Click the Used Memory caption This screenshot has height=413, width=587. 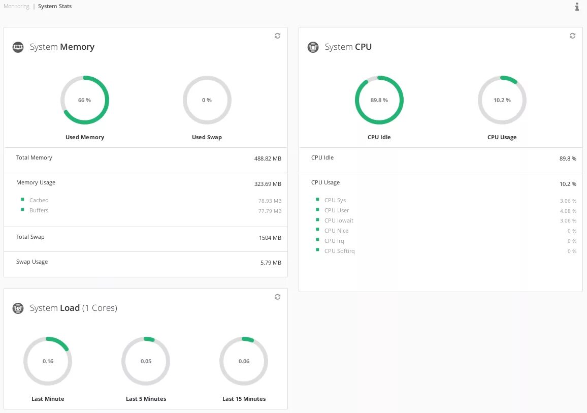[85, 137]
